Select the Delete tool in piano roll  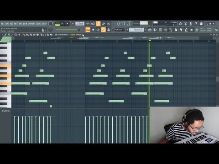pos(34,35)
